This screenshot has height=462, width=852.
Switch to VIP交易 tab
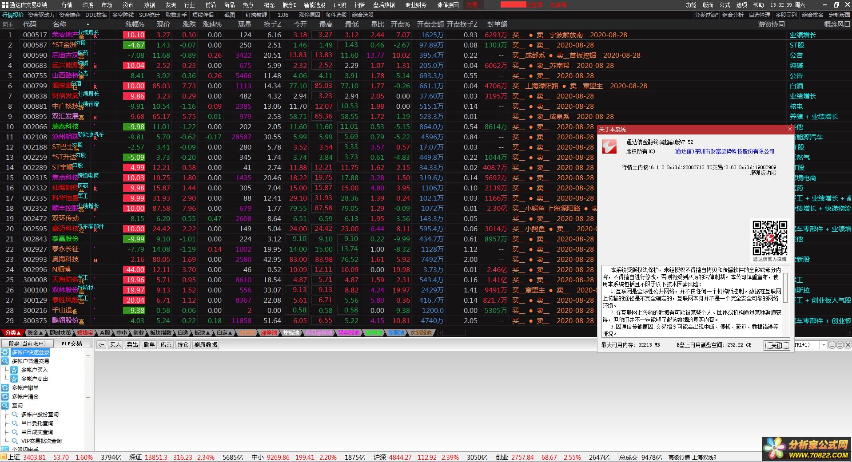click(71, 343)
